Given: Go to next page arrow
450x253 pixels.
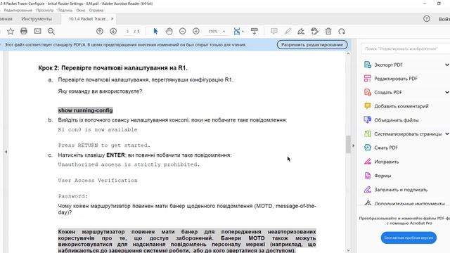Looking at the screenshot, I should click(x=113, y=31).
